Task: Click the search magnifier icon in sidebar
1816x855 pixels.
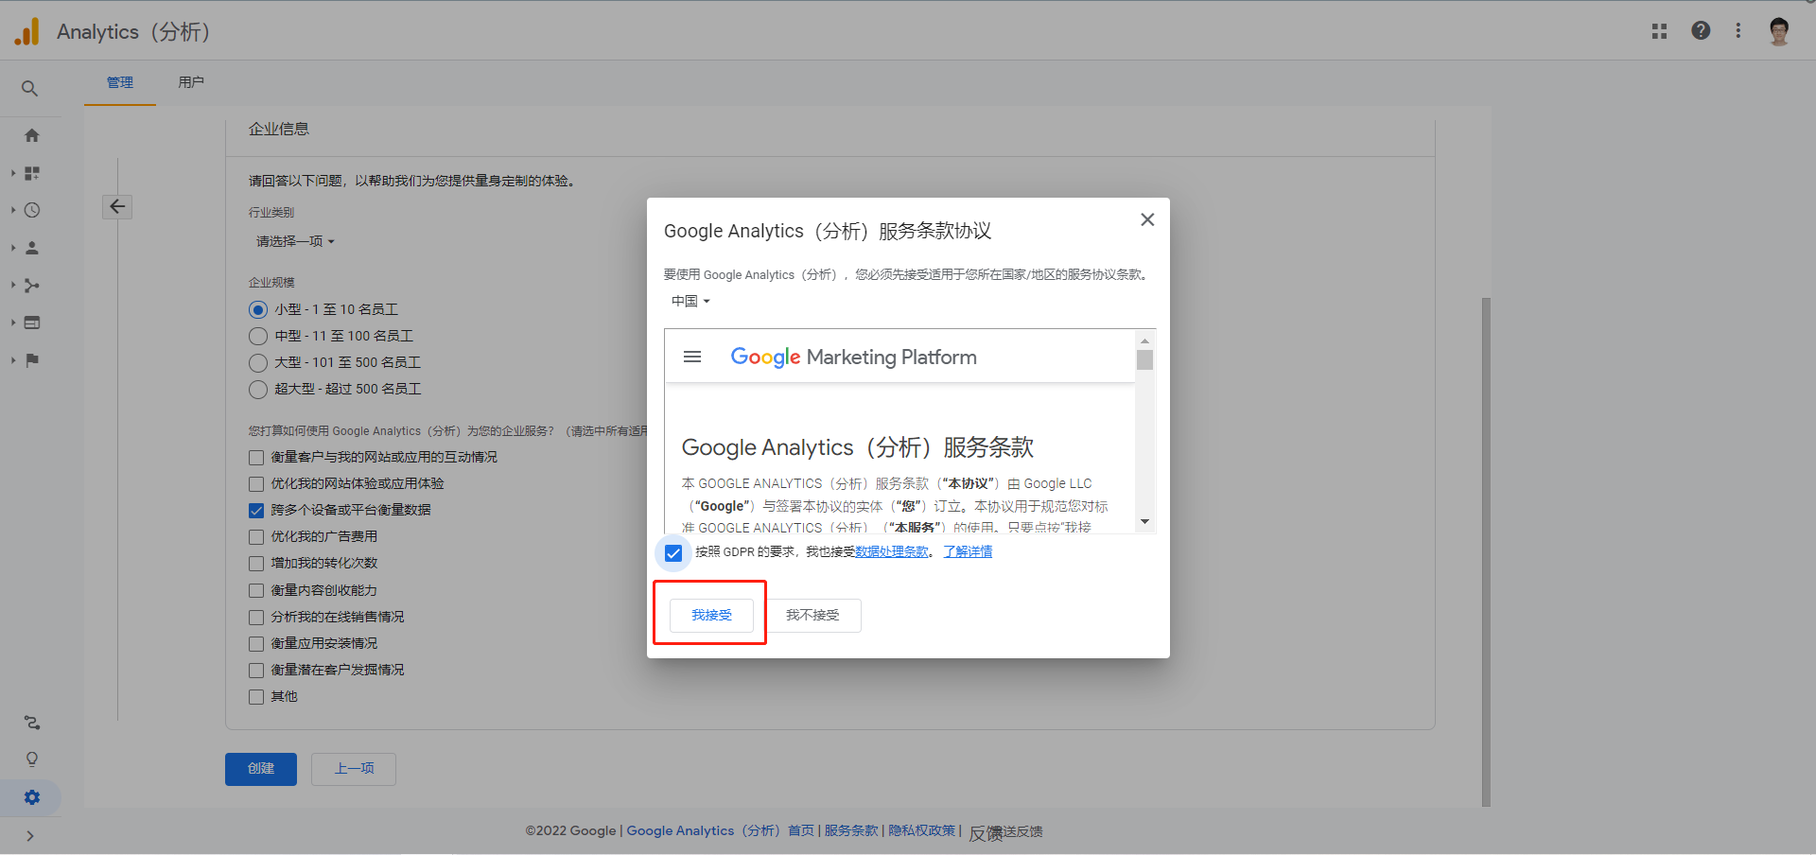Action: (30, 89)
